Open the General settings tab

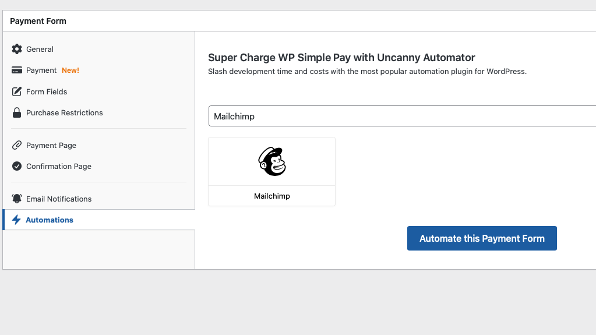40,50
